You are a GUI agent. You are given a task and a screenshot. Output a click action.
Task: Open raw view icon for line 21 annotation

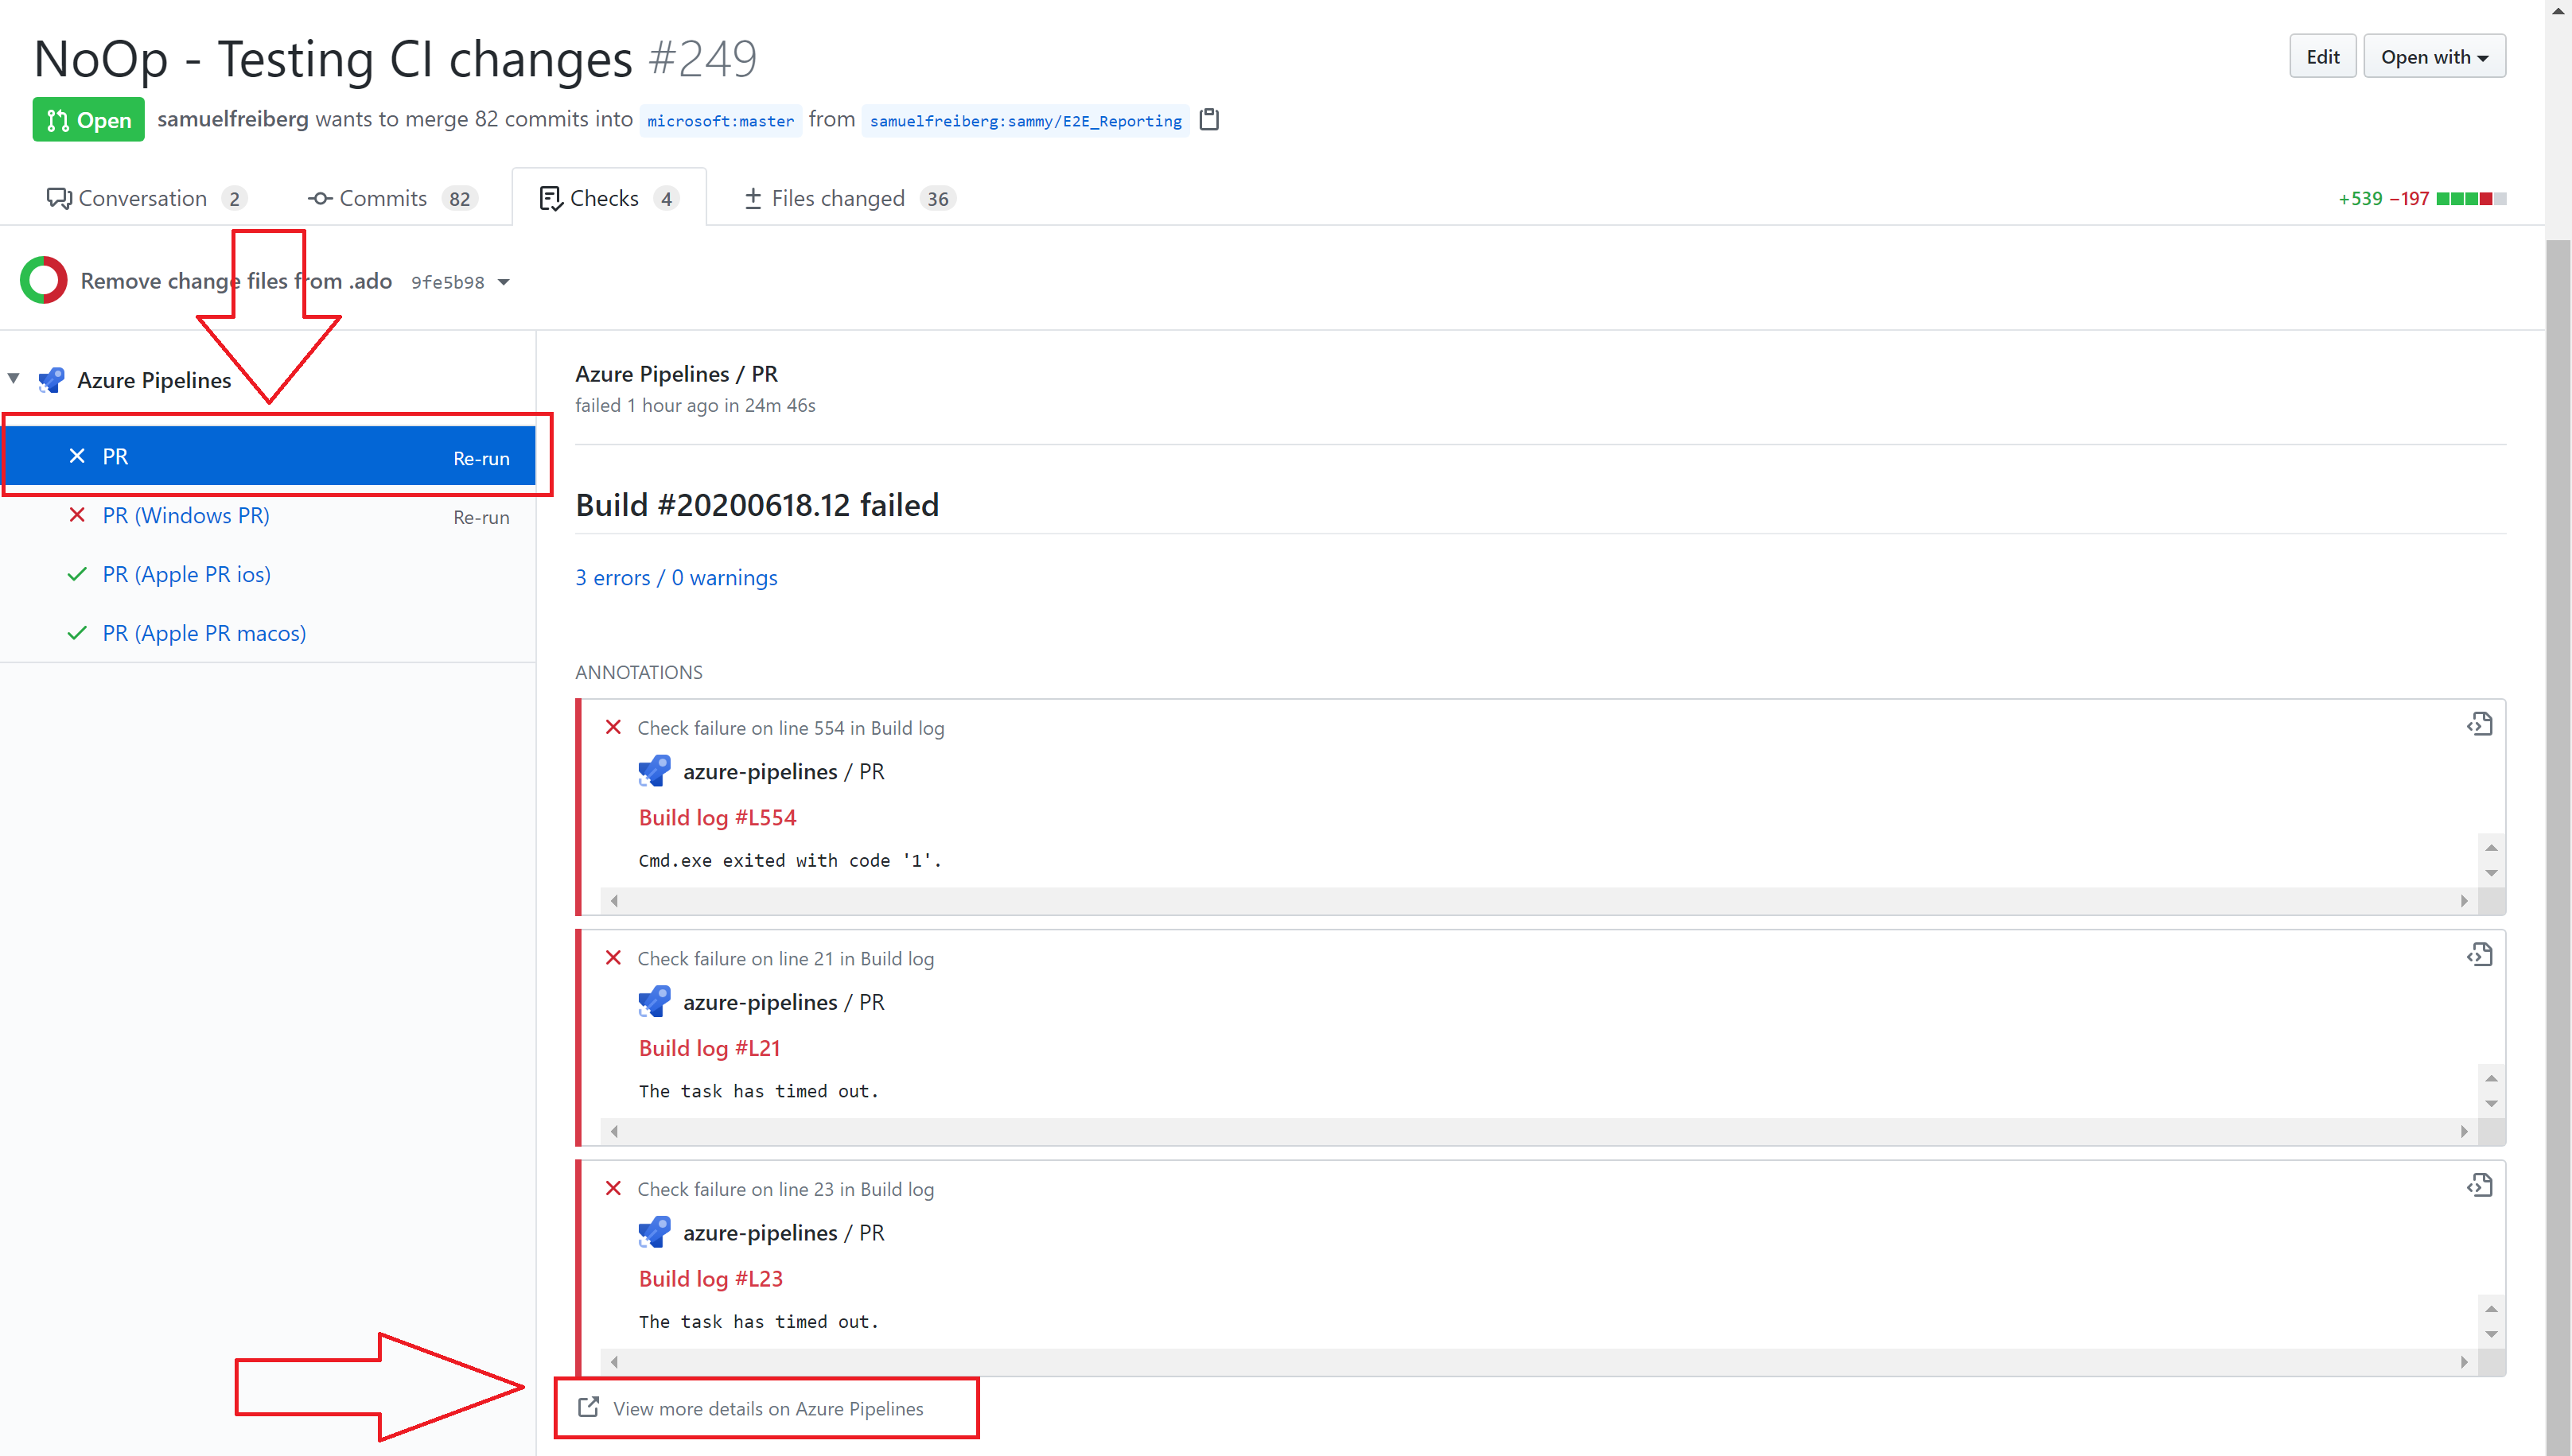click(2479, 955)
